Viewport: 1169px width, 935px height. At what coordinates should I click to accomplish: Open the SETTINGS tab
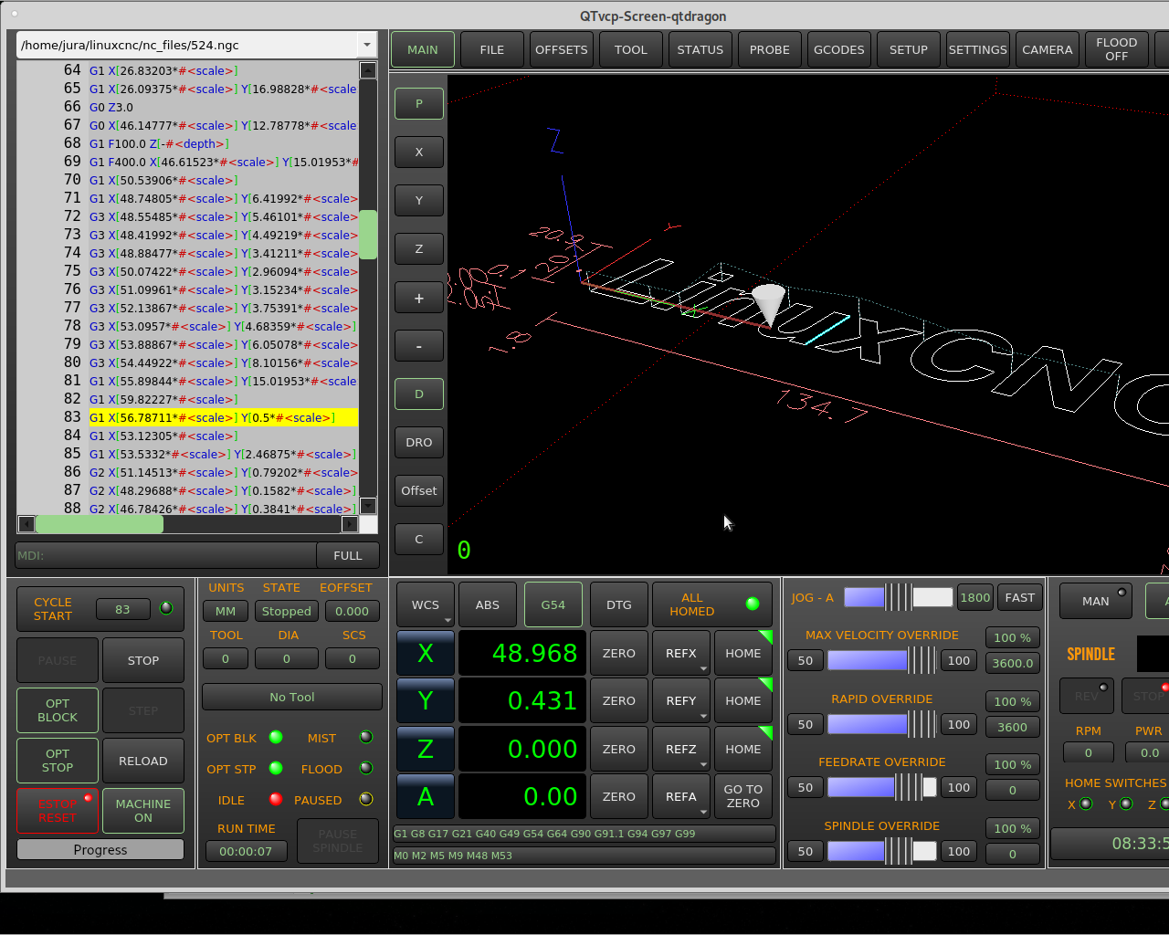(x=978, y=49)
